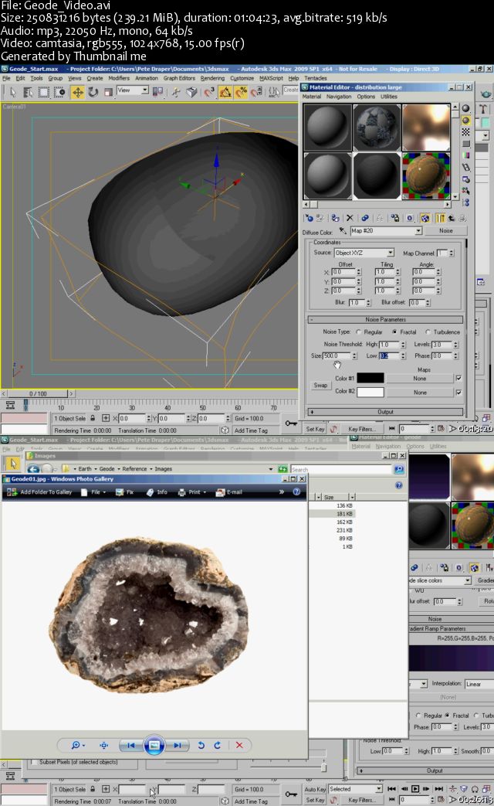Open the Print dropdown in Photo Gallery

tap(192, 492)
